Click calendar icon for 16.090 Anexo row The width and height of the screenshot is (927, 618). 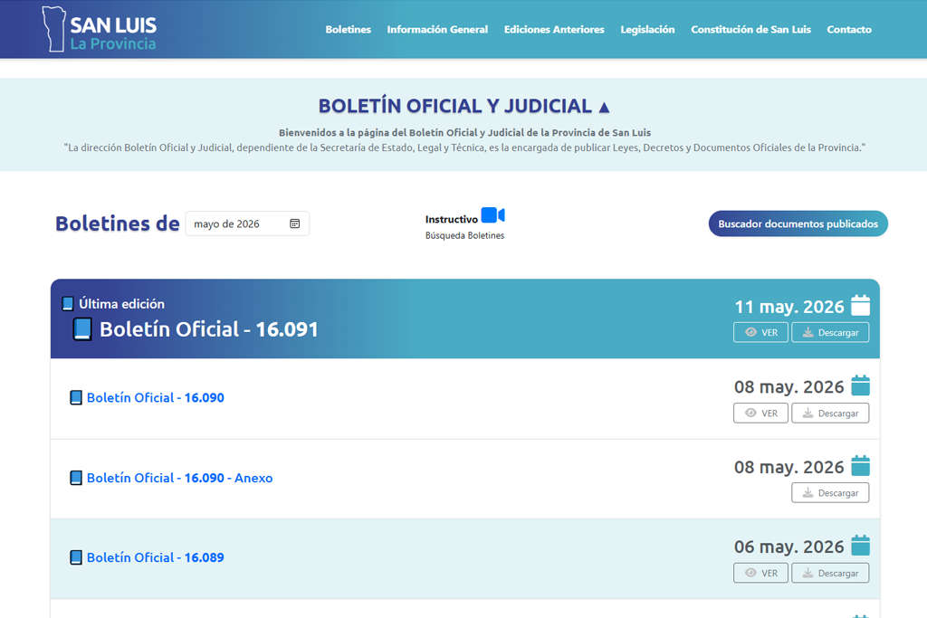tap(860, 466)
